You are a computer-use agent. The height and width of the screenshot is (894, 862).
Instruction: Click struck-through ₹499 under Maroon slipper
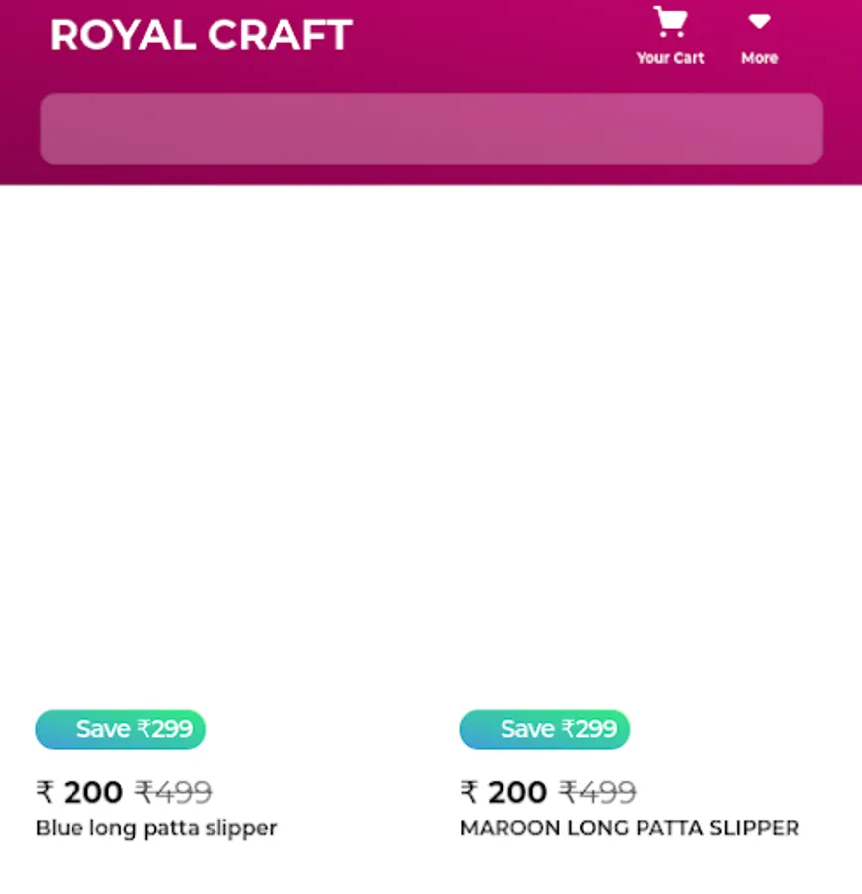pos(598,792)
